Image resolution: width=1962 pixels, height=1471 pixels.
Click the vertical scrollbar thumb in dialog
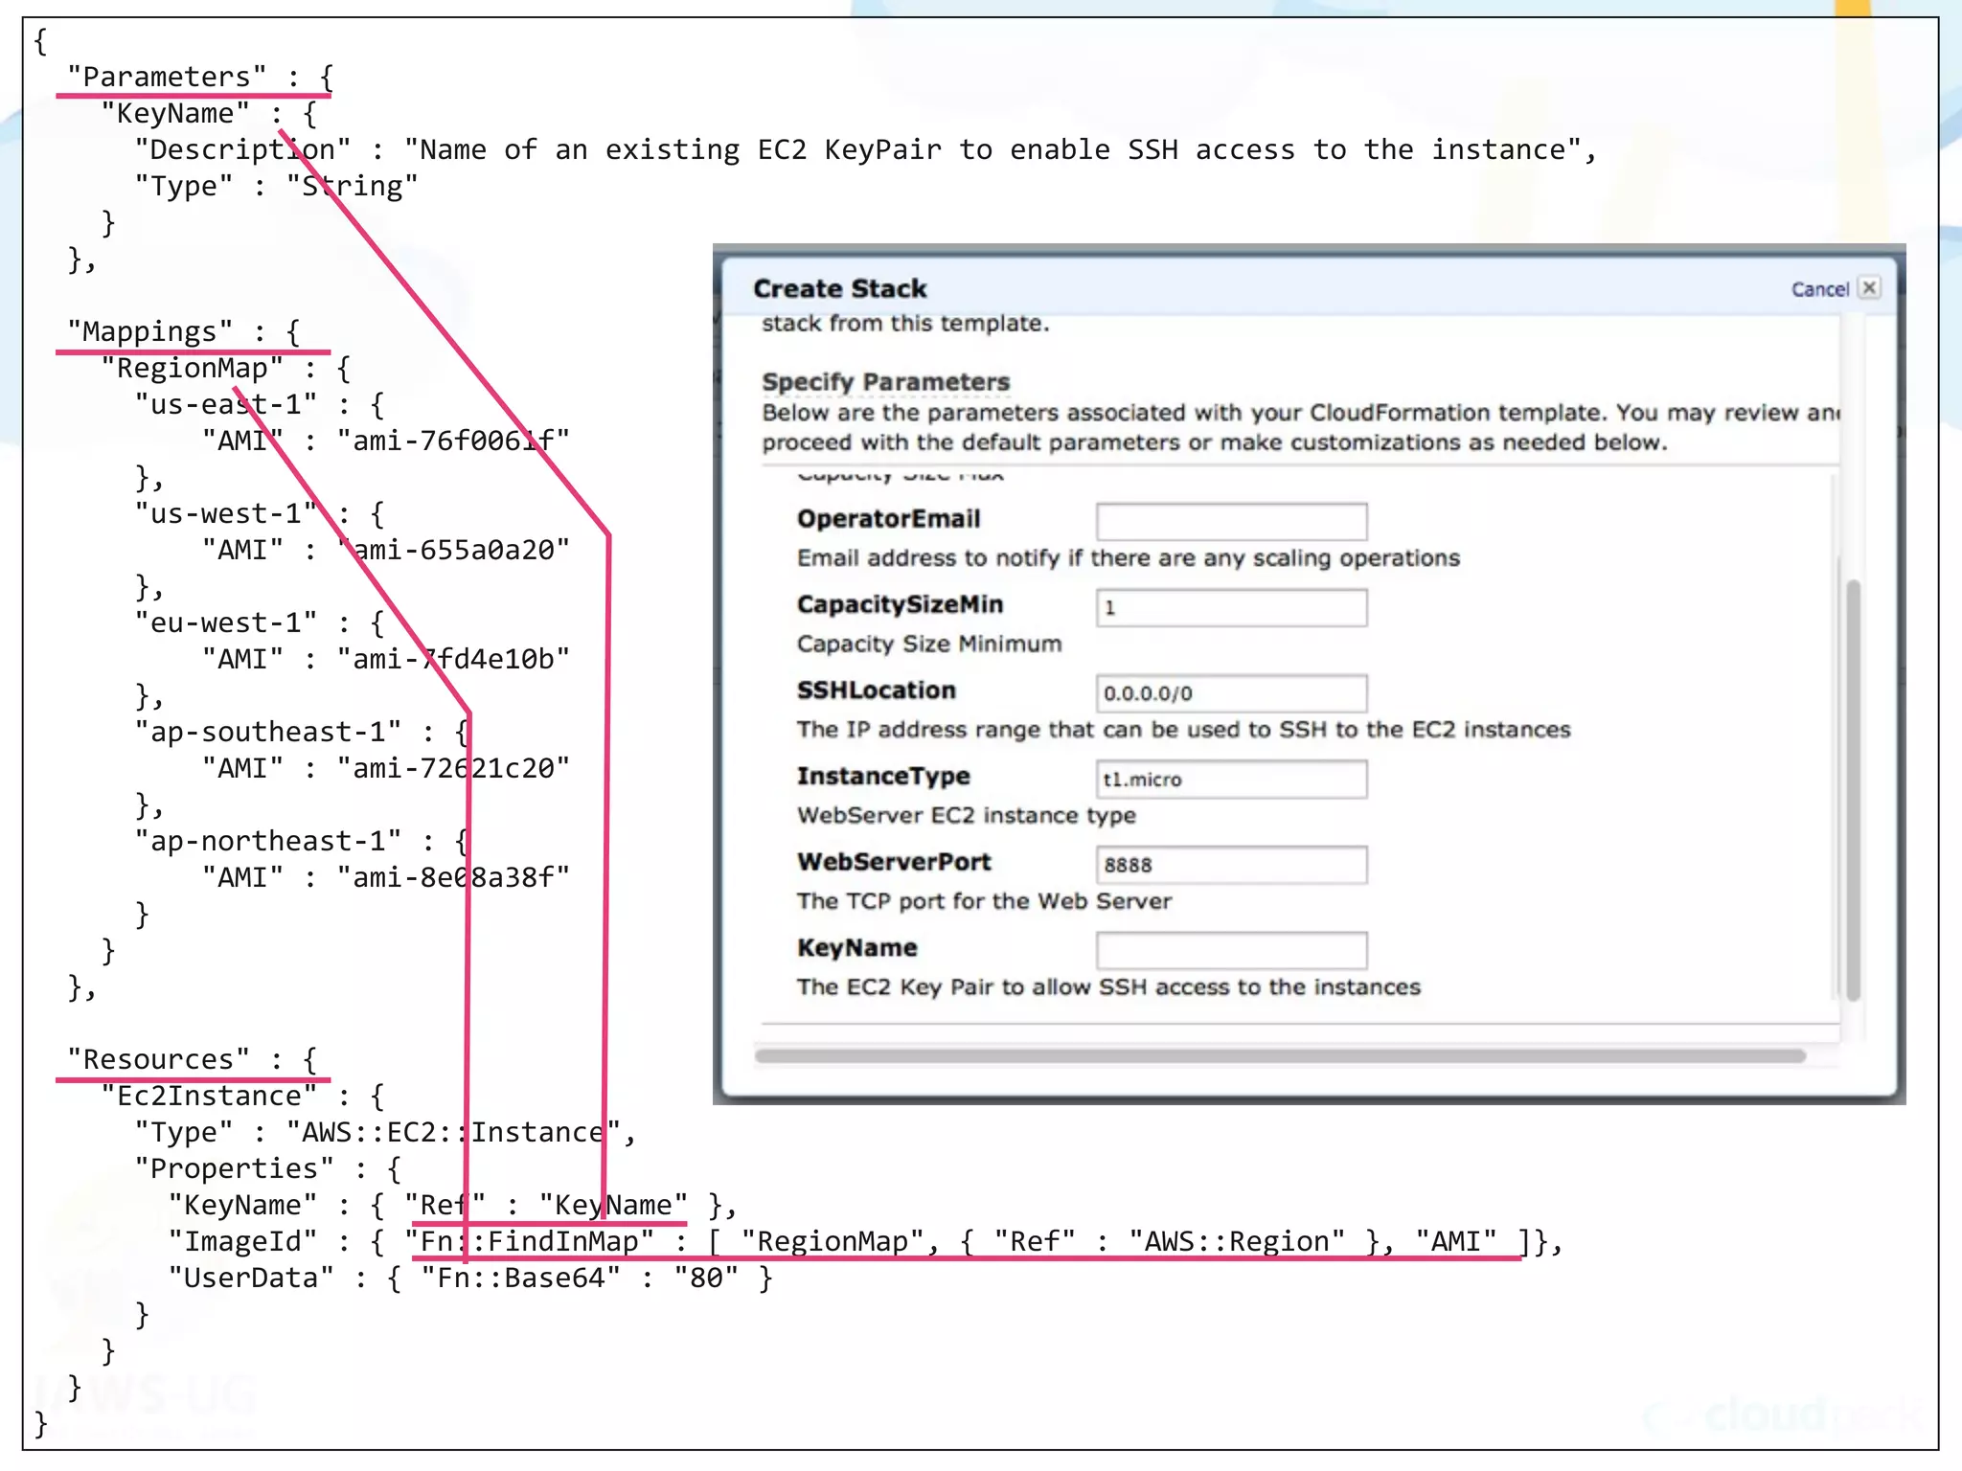pyautogui.click(x=1853, y=790)
